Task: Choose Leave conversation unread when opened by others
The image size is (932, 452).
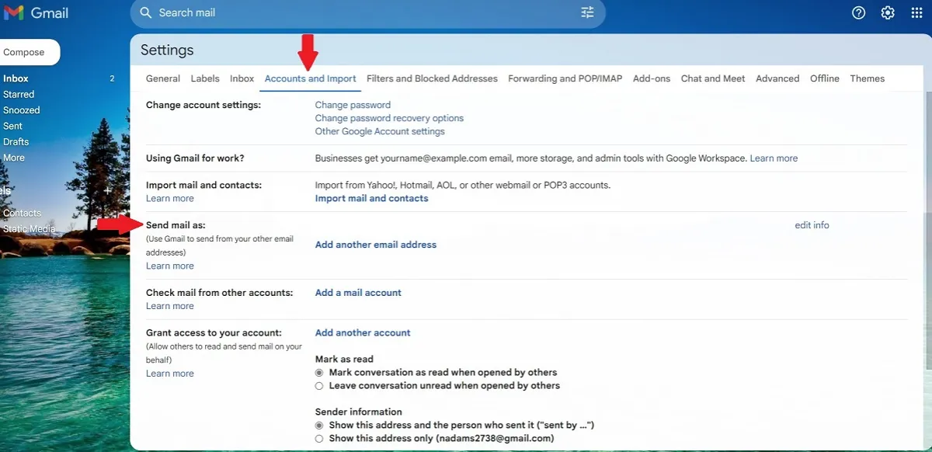Action: (x=318, y=385)
